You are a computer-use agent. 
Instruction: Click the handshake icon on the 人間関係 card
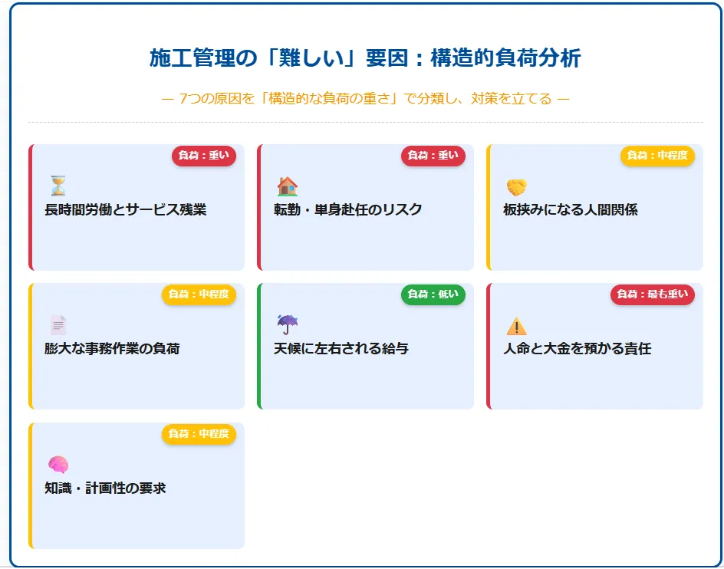click(517, 187)
